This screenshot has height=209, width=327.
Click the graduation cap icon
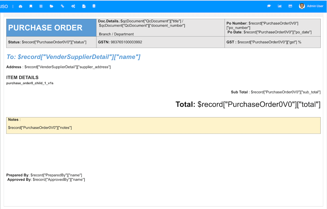pos(269,6)
